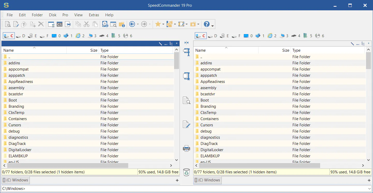Expand the edit layout icon dropdown arrow

point(187,24)
